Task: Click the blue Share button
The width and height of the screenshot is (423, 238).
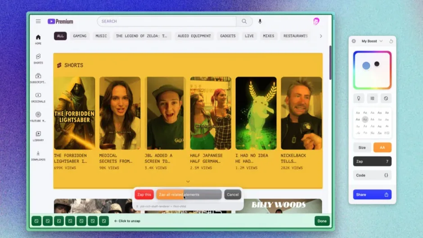Action: click(x=372, y=194)
